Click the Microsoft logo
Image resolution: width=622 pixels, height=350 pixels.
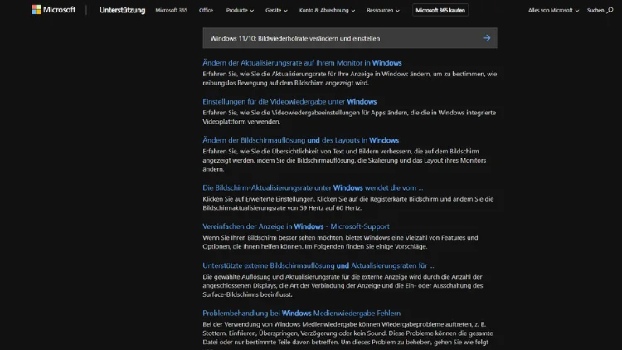tap(54, 9)
